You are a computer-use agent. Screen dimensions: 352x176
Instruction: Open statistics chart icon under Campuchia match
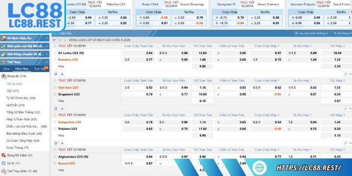click(62, 143)
